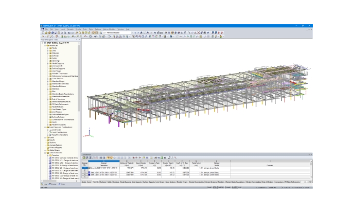Switch navigator to the Views tab
This screenshot has height=213, width=353.
coord(61,184)
